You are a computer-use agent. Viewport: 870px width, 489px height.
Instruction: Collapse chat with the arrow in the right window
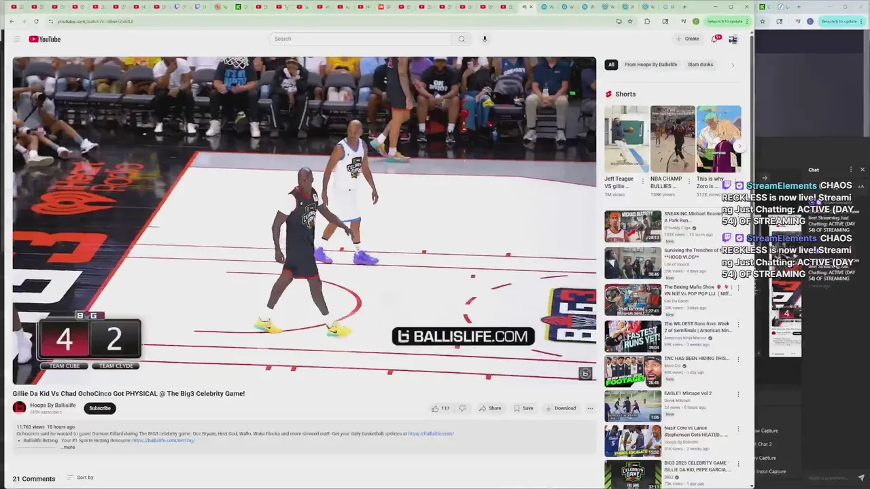pos(765,179)
